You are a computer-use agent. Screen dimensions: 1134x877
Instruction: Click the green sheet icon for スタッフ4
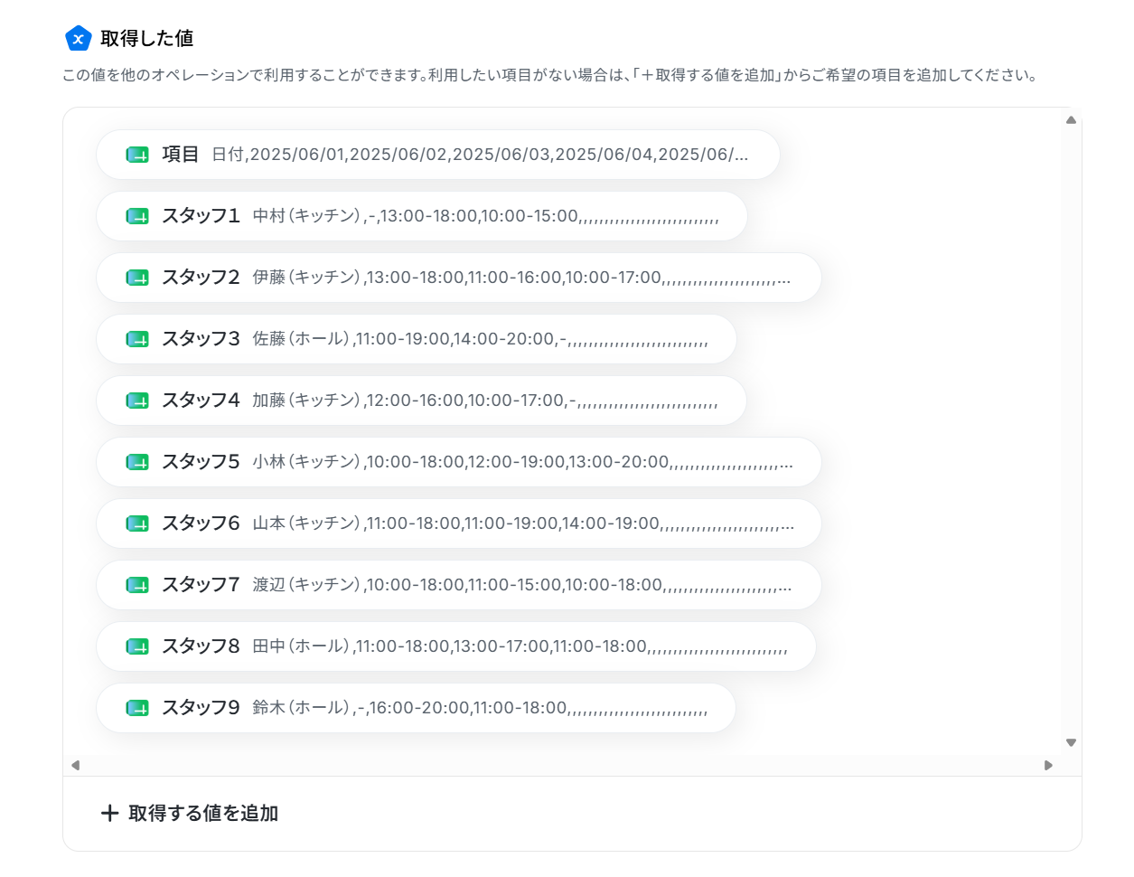click(137, 401)
